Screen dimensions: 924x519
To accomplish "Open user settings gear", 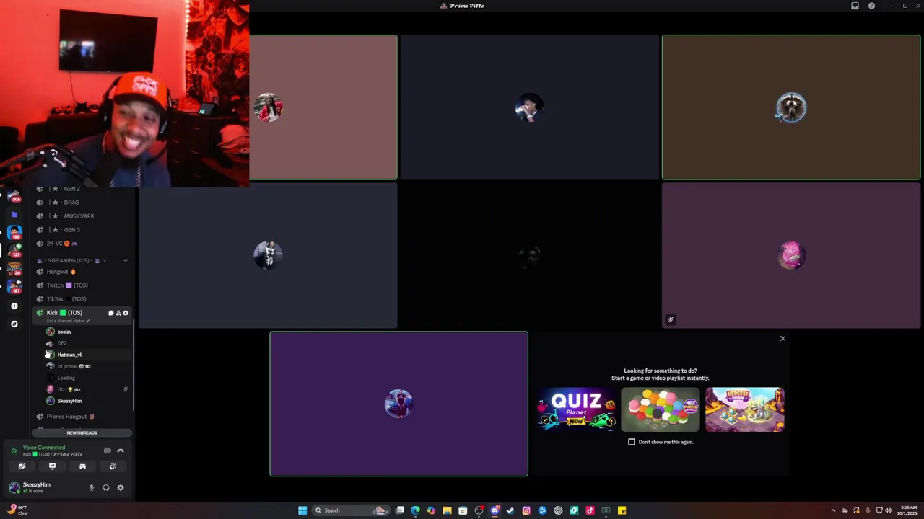I will [121, 488].
